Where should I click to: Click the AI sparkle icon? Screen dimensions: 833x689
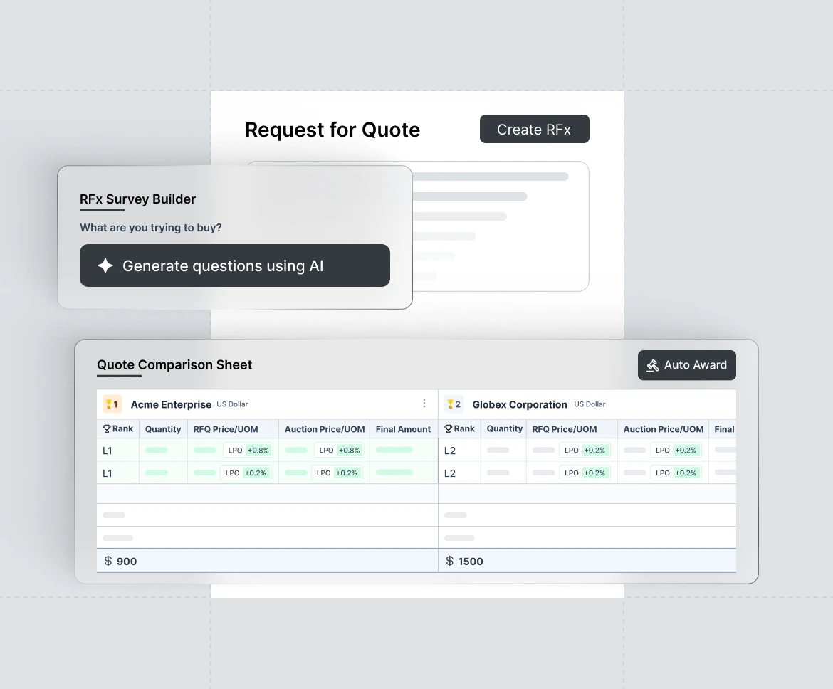[105, 265]
